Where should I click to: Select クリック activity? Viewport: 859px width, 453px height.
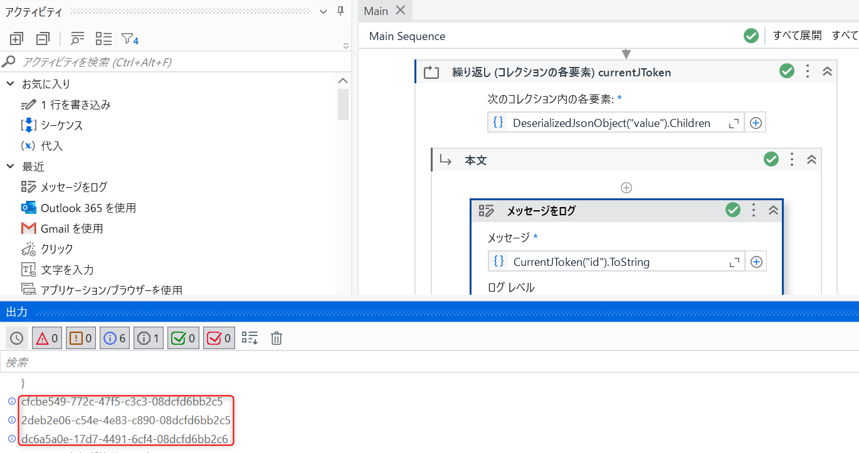point(47,249)
